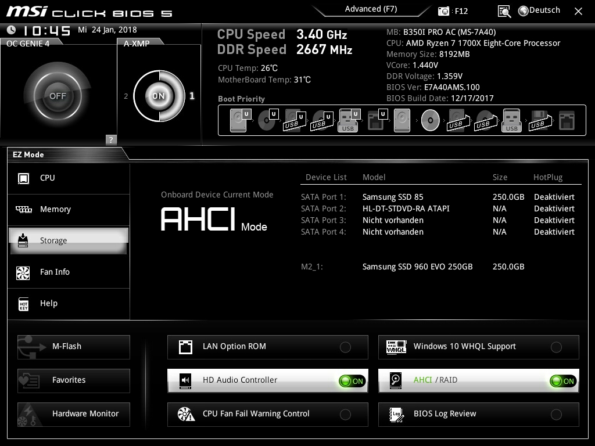
Task: Click the AHCI Mode heading text
Action: (x=214, y=220)
